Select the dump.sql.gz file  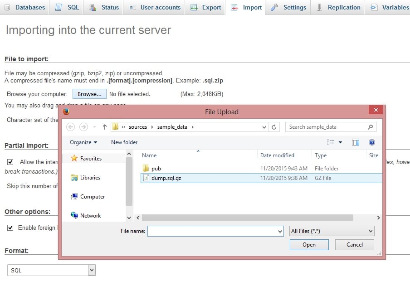coord(166,178)
